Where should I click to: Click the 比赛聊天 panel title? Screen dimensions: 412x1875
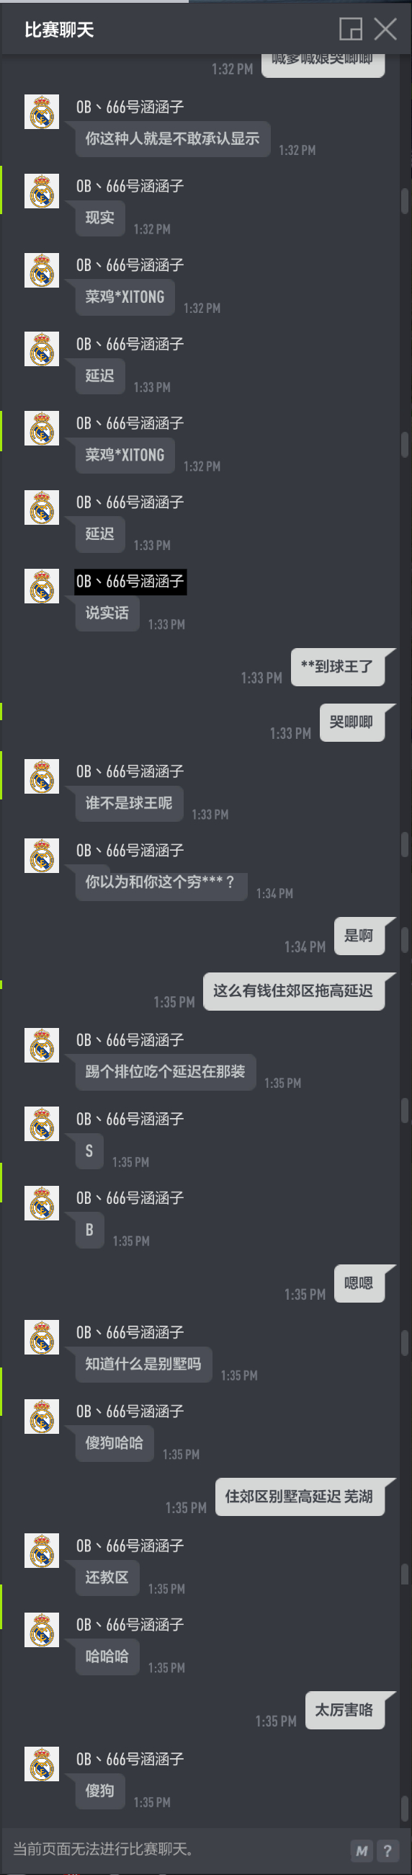coord(59,30)
